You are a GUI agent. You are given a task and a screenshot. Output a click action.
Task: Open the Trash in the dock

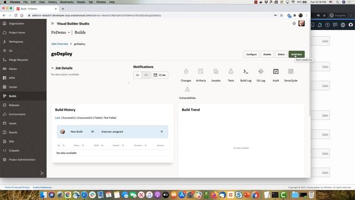311,194
